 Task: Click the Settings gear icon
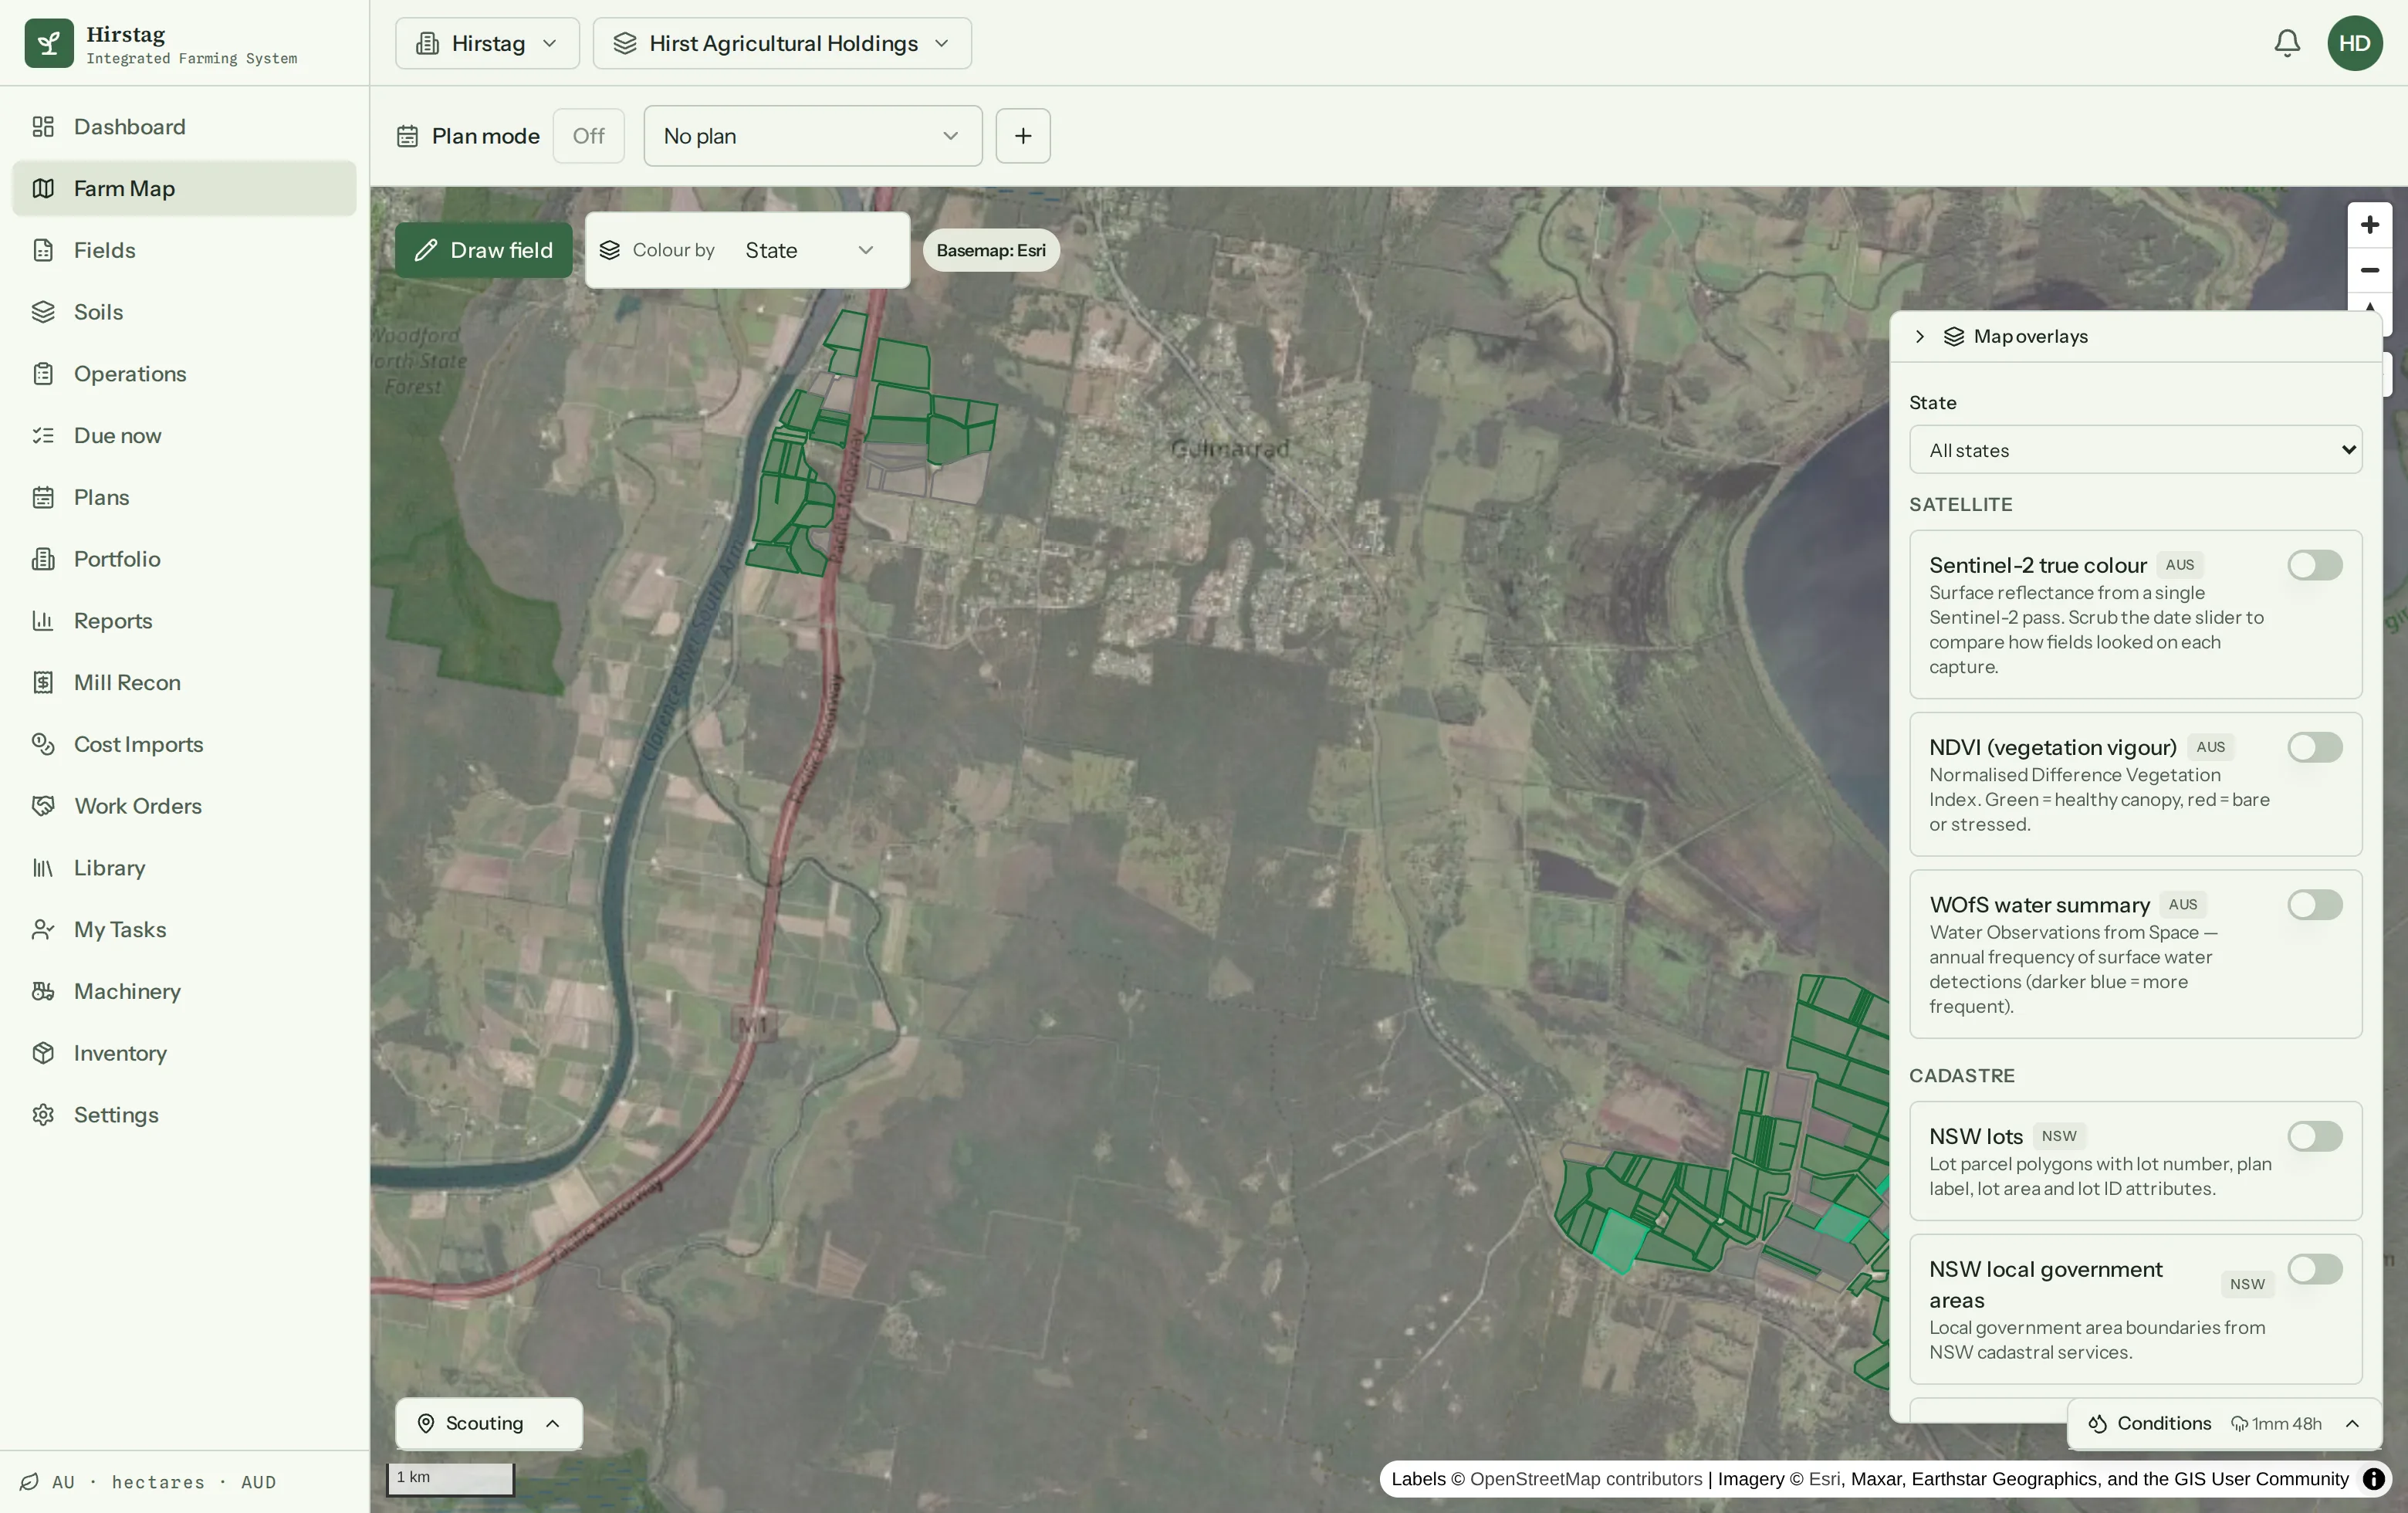[x=43, y=1115]
